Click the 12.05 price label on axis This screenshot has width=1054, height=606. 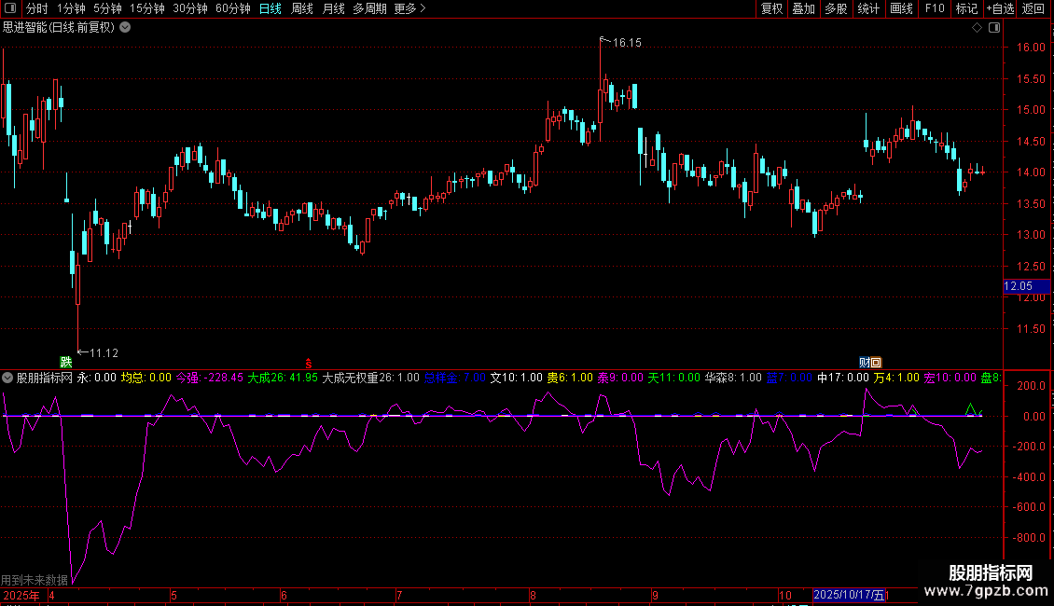1017,286
